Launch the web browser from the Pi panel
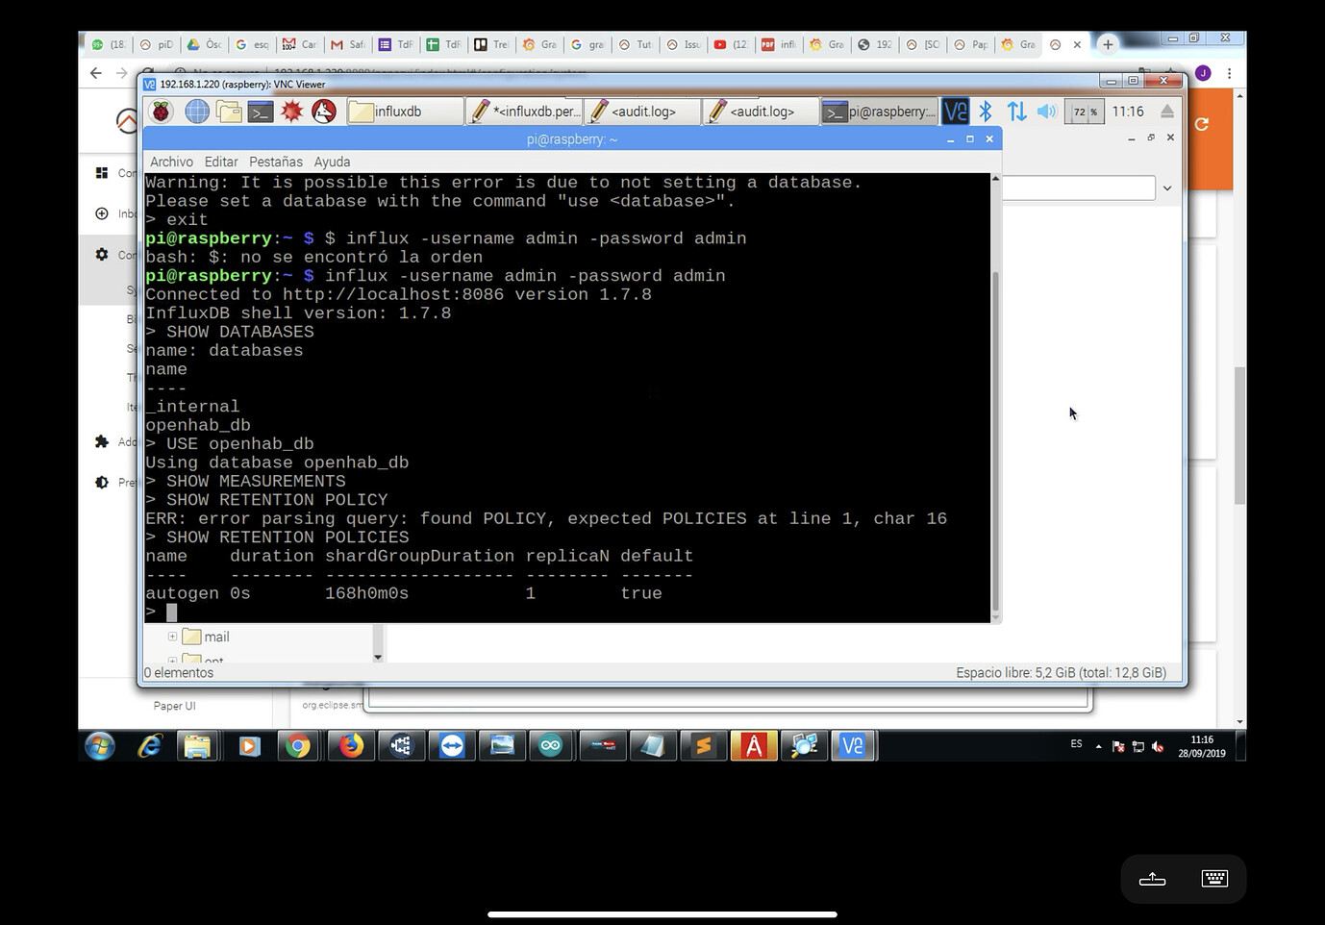Screen dimensions: 1325x925 (196, 112)
